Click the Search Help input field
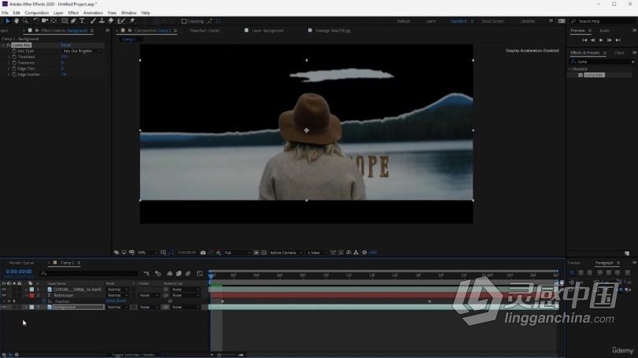 pyautogui.click(x=605, y=21)
